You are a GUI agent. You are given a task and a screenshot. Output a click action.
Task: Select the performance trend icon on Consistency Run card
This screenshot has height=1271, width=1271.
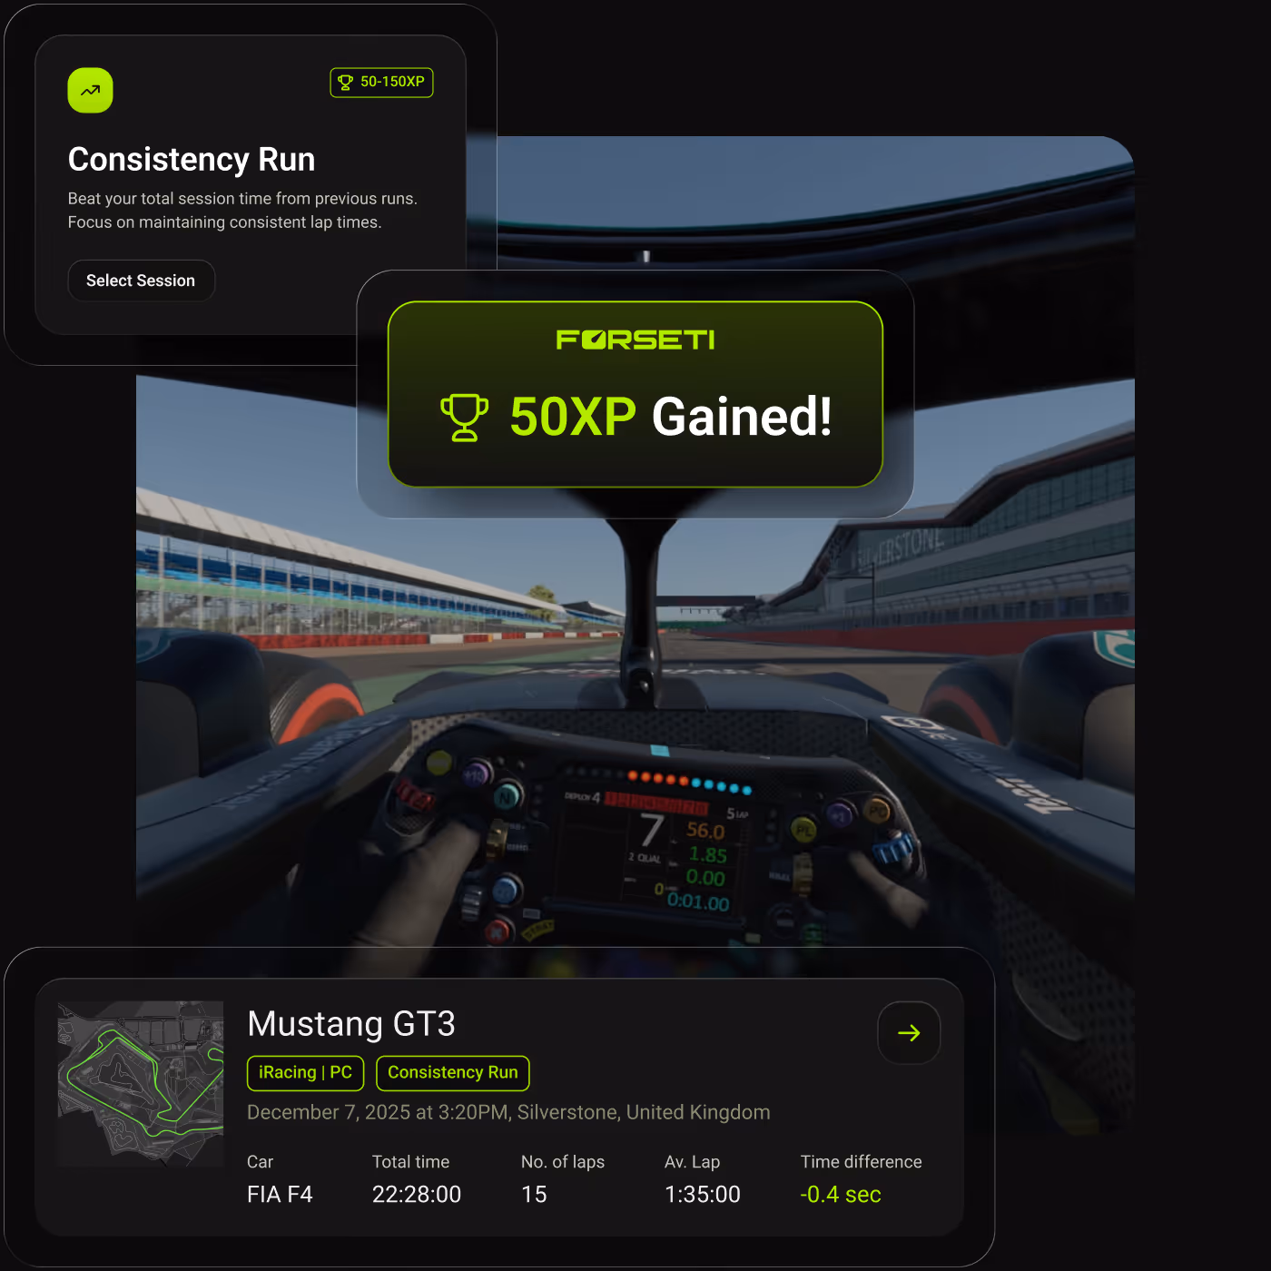tap(90, 90)
